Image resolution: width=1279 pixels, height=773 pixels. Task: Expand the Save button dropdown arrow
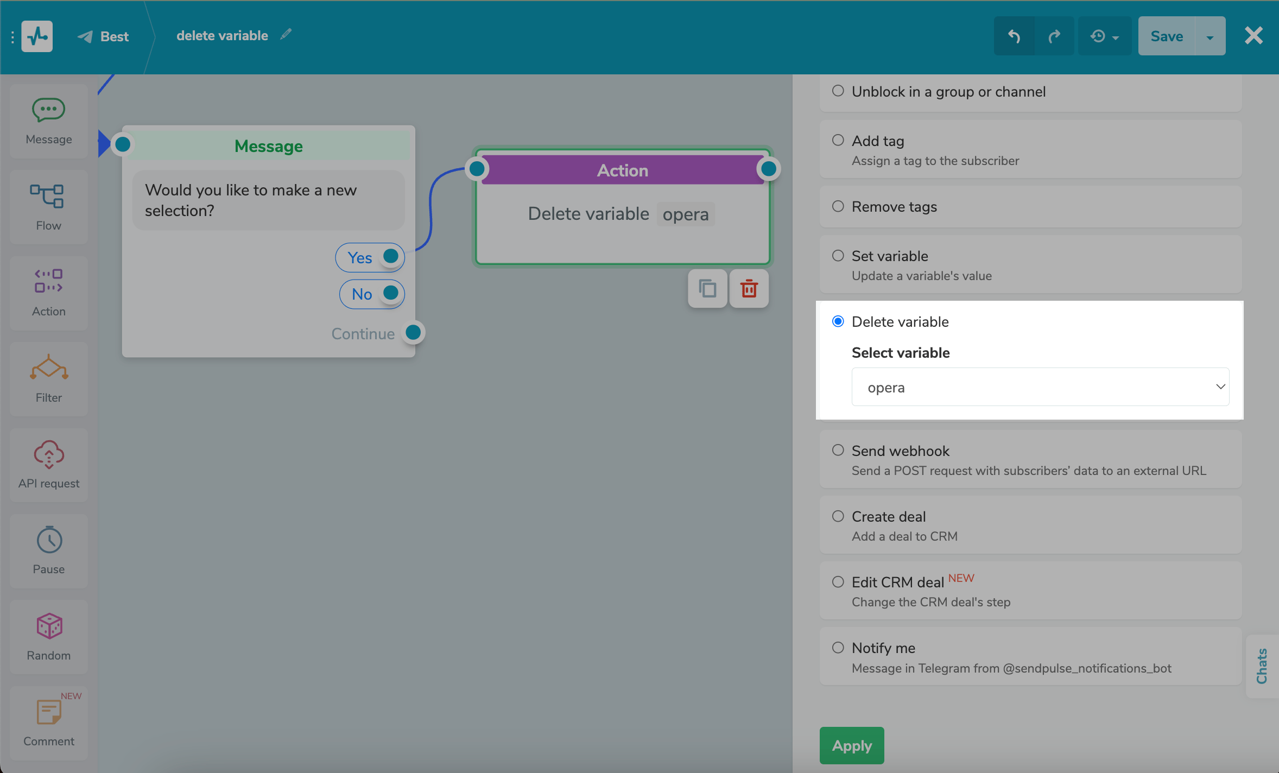[1210, 36]
